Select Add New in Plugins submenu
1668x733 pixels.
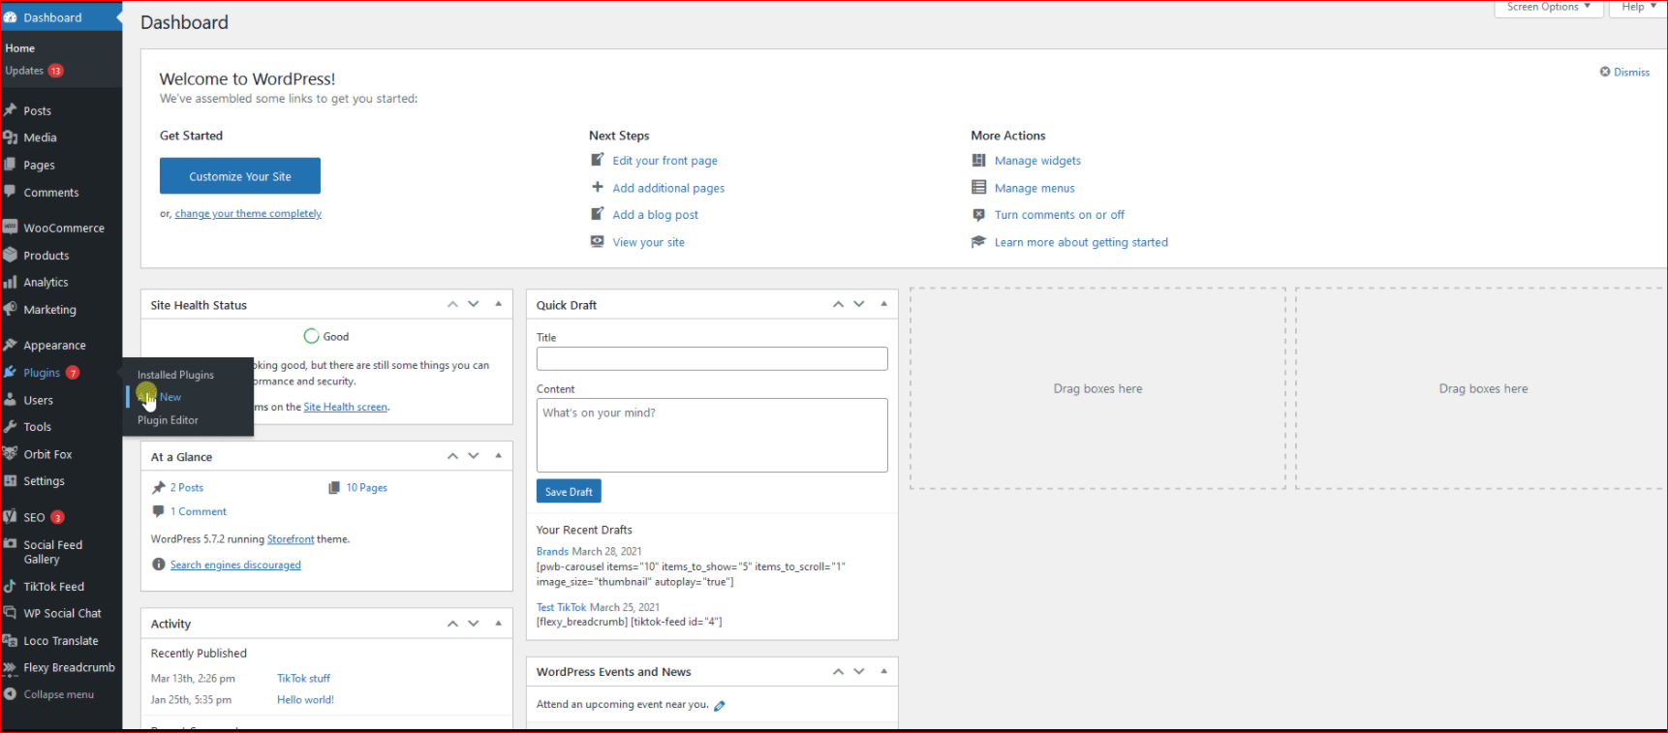(160, 397)
